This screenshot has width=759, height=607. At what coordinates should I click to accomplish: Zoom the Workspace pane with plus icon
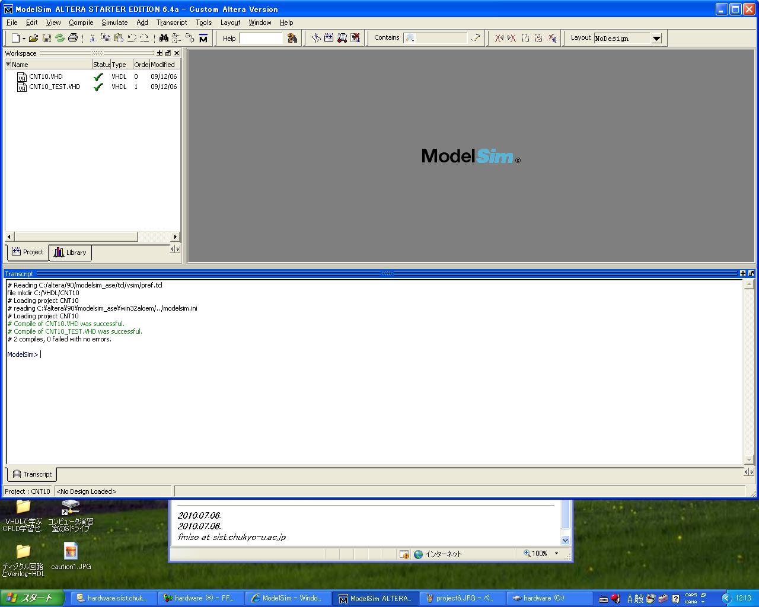pos(160,53)
